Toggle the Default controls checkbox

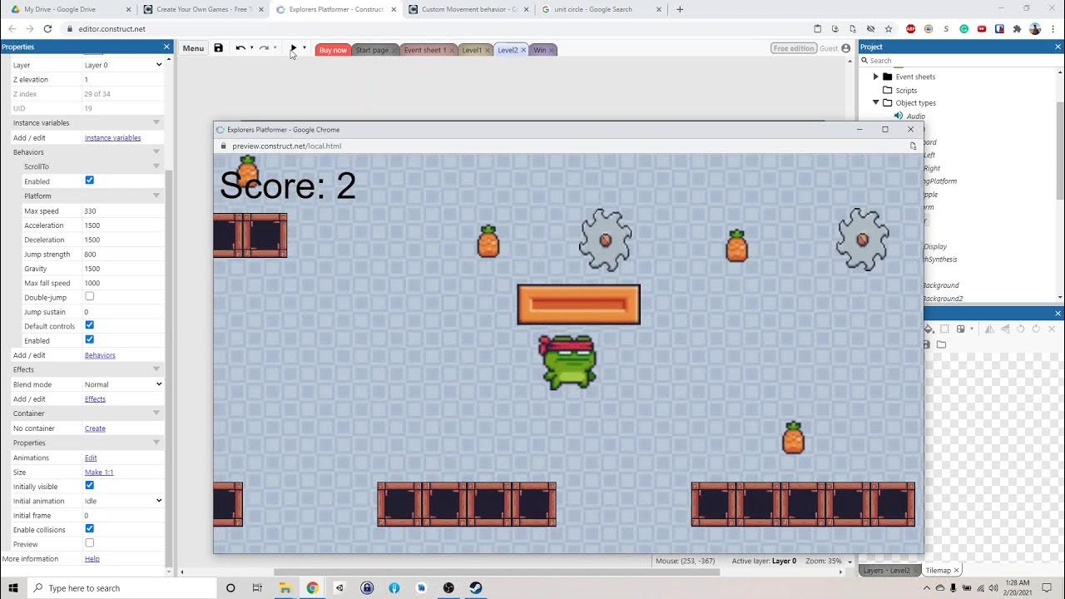click(90, 325)
